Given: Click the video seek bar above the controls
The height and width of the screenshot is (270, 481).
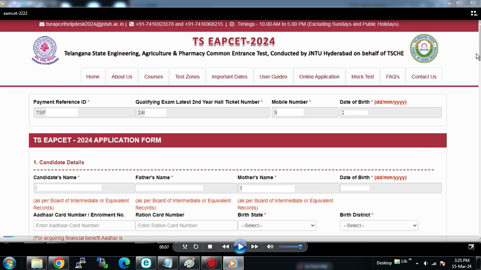Looking at the screenshot, I should coord(241,237).
